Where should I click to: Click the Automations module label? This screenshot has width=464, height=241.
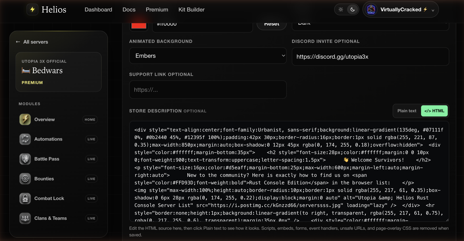(48, 139)
